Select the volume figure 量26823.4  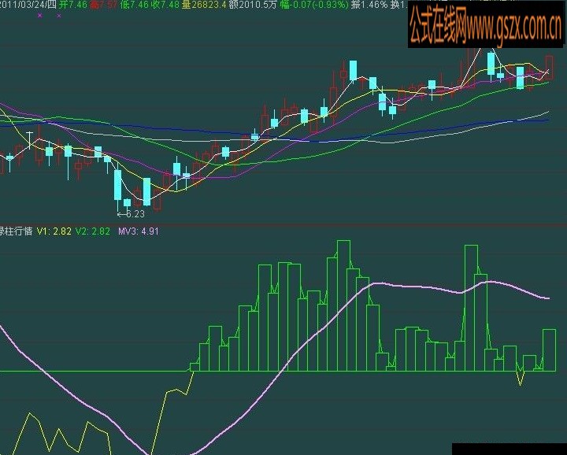click(204, 5)
